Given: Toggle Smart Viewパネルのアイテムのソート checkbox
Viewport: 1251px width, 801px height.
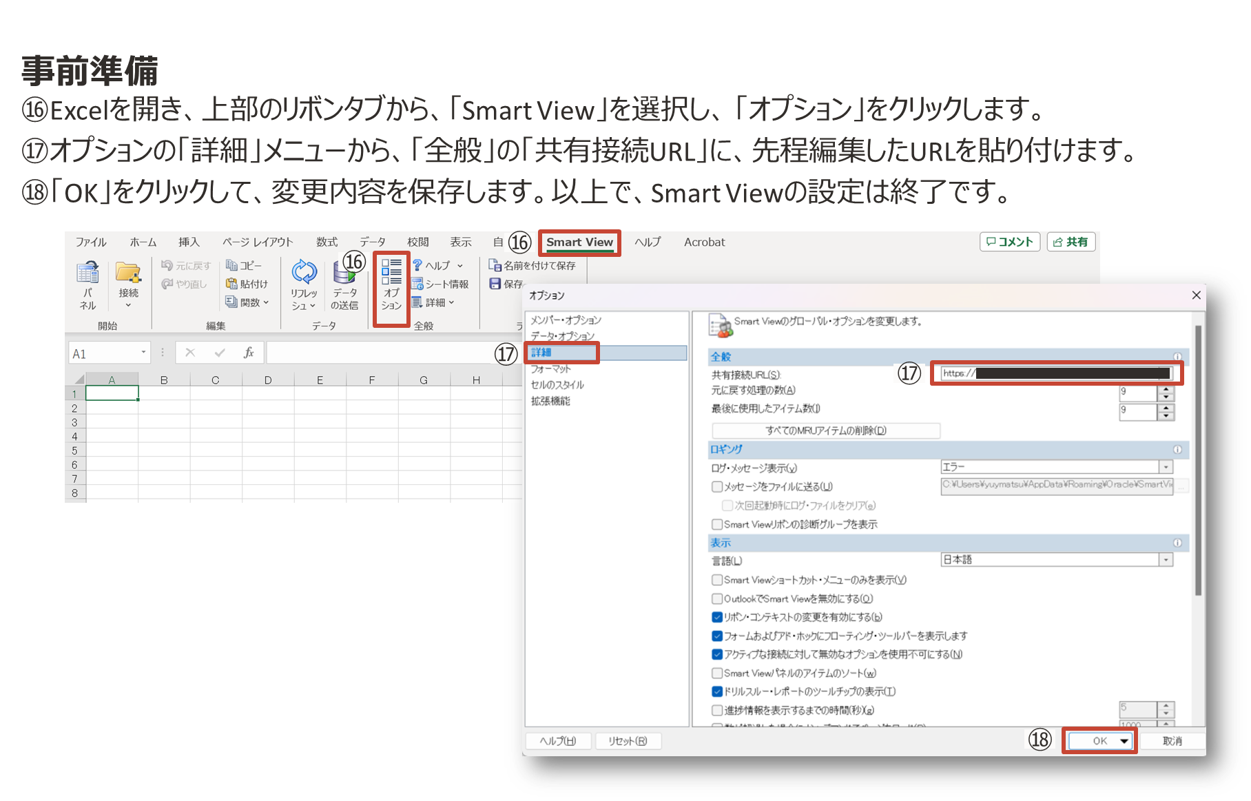Looking at the screenshot, I should [x=717, y=673].
